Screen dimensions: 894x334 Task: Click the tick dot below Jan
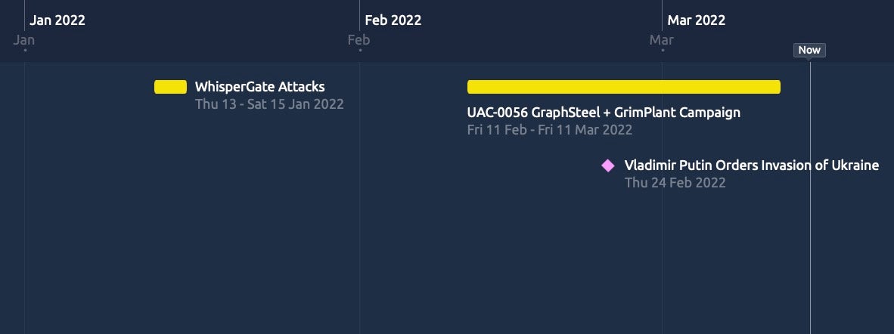pos(25,51)
